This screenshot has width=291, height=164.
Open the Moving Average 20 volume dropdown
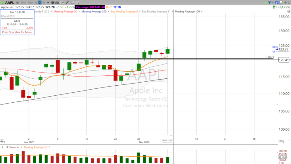(x=49, y=147)
